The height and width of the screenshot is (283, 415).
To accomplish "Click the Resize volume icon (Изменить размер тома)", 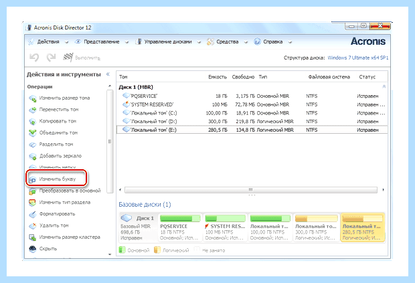I will coord(33,98).
